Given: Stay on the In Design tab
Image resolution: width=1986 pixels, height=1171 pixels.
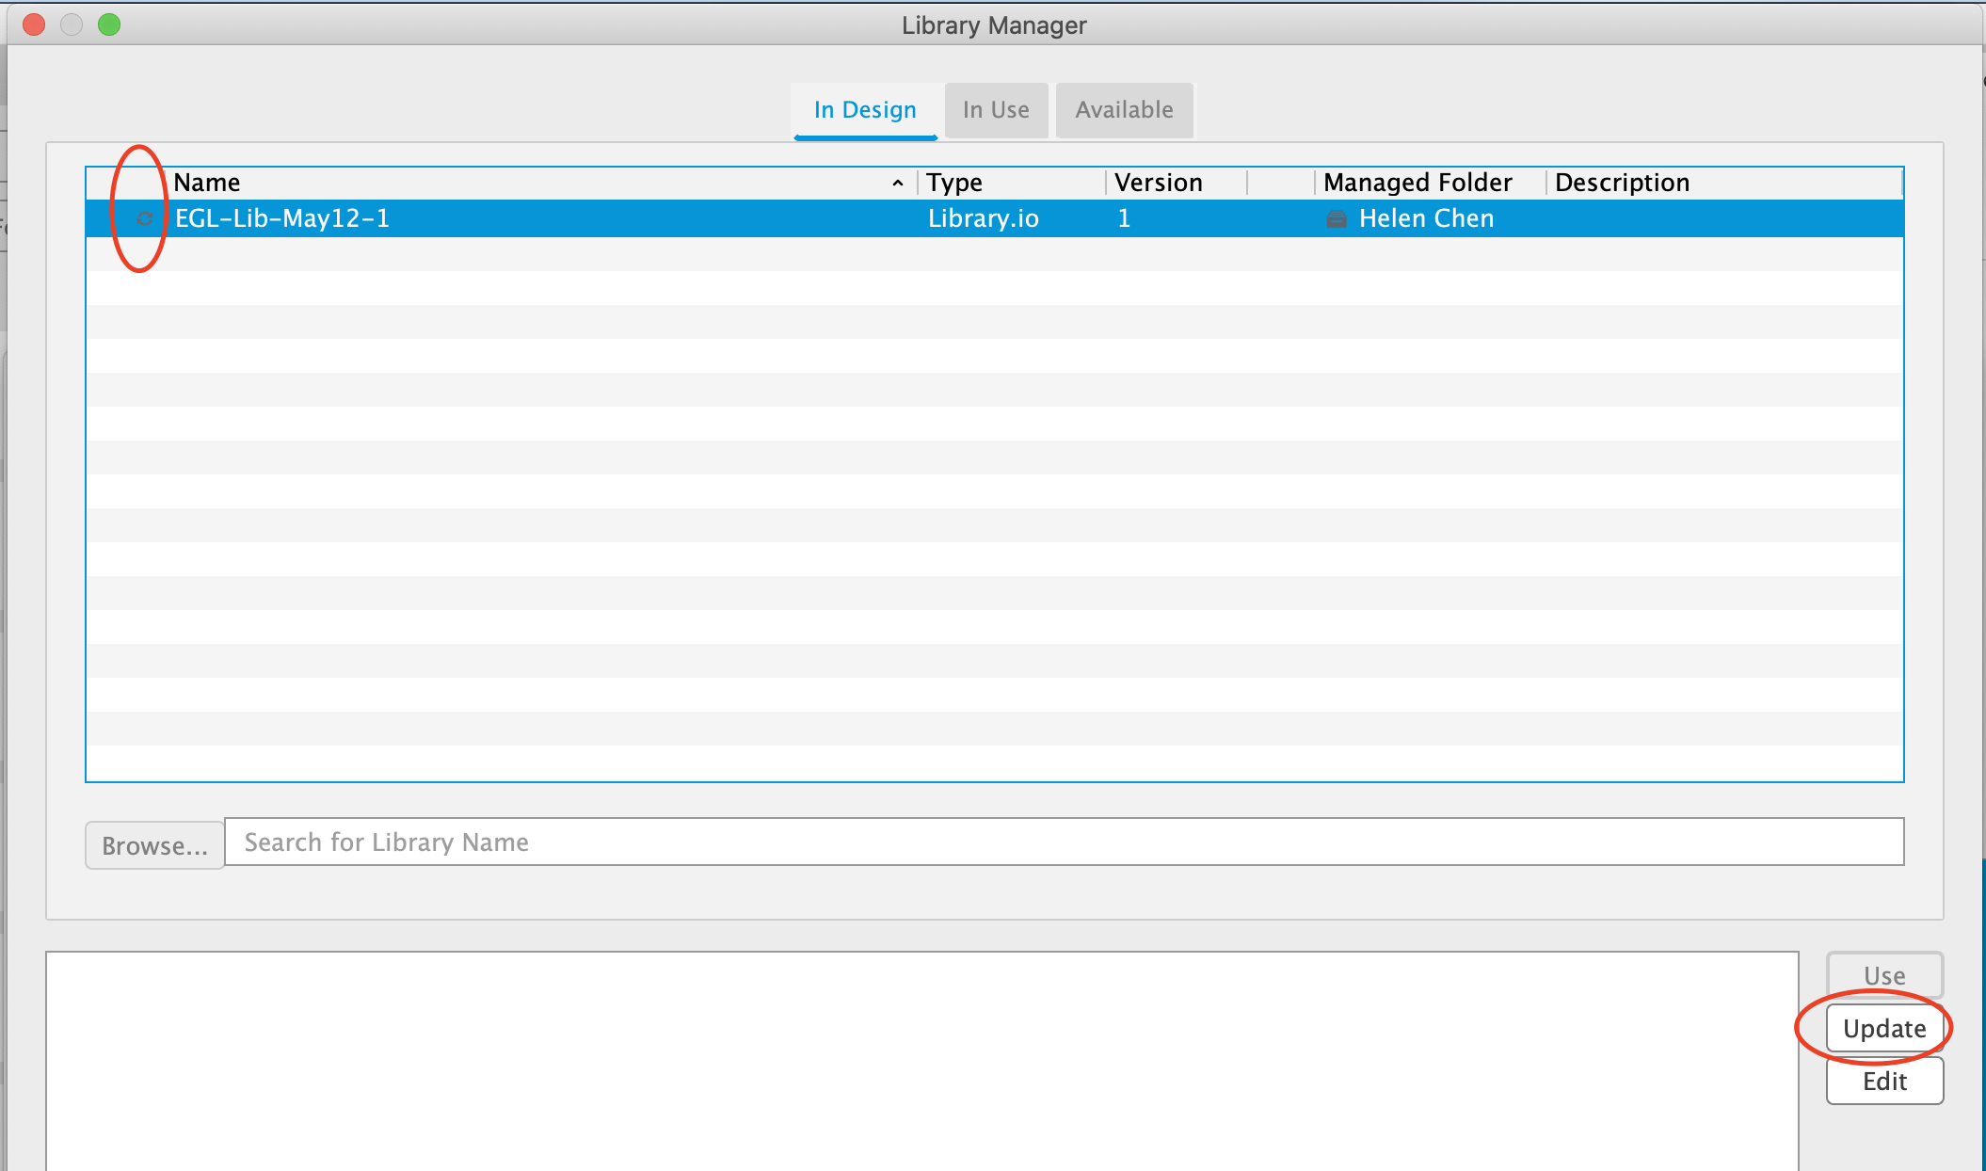Looking at the screenshot, I should click(x=864, y=109).
